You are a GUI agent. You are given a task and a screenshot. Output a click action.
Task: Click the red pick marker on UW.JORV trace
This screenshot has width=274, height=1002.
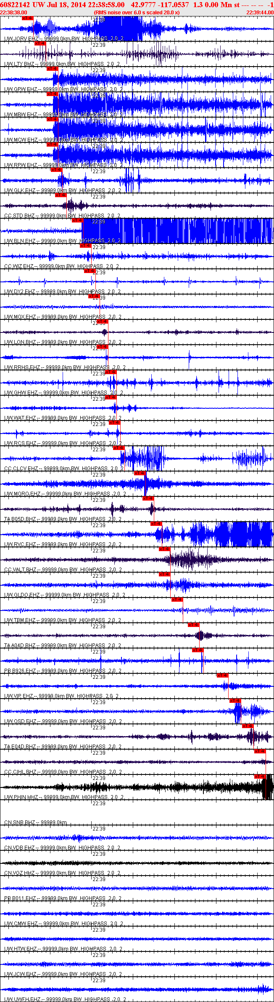27,18
